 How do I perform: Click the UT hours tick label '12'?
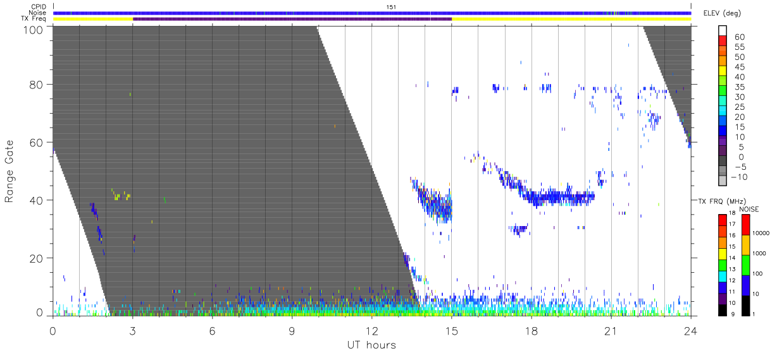(371, 331)
